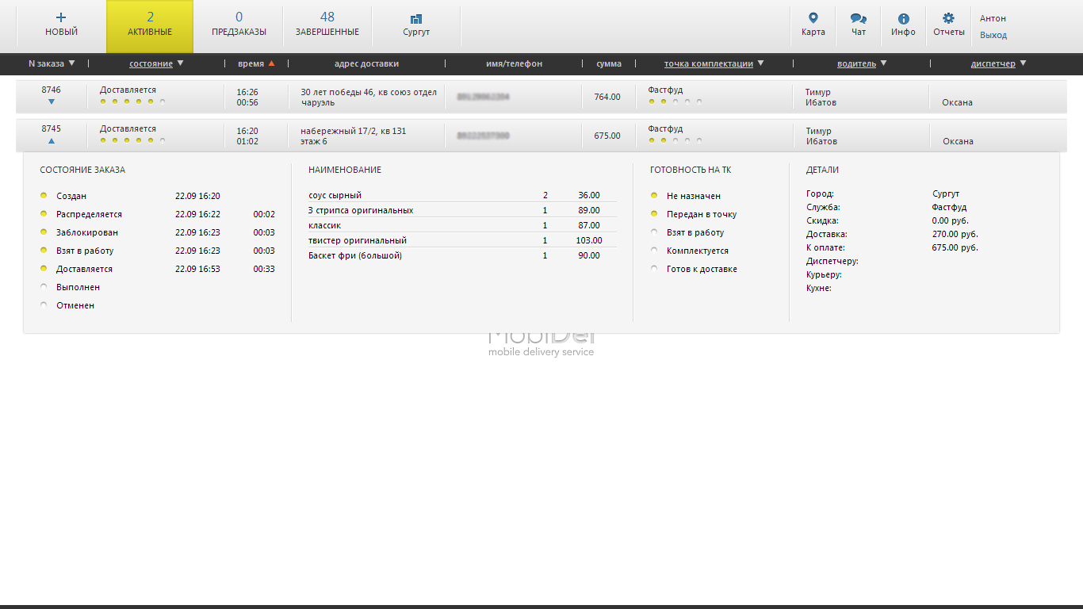Select the Доставляется order status radio
The width and height of the screenshot is (1083, 609).
pyautogui.click(x=44, y=268)
